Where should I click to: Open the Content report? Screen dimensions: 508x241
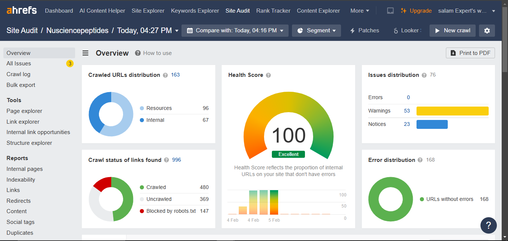point(16,211)
